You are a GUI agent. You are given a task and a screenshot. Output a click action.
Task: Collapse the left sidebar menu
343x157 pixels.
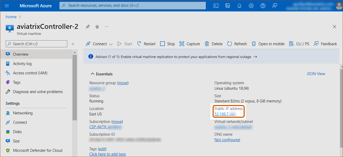click(x=73, y=44)
